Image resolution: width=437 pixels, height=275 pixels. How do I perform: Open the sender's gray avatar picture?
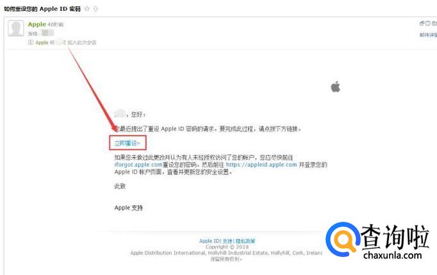pyautogui.click(x=16, y=28)
